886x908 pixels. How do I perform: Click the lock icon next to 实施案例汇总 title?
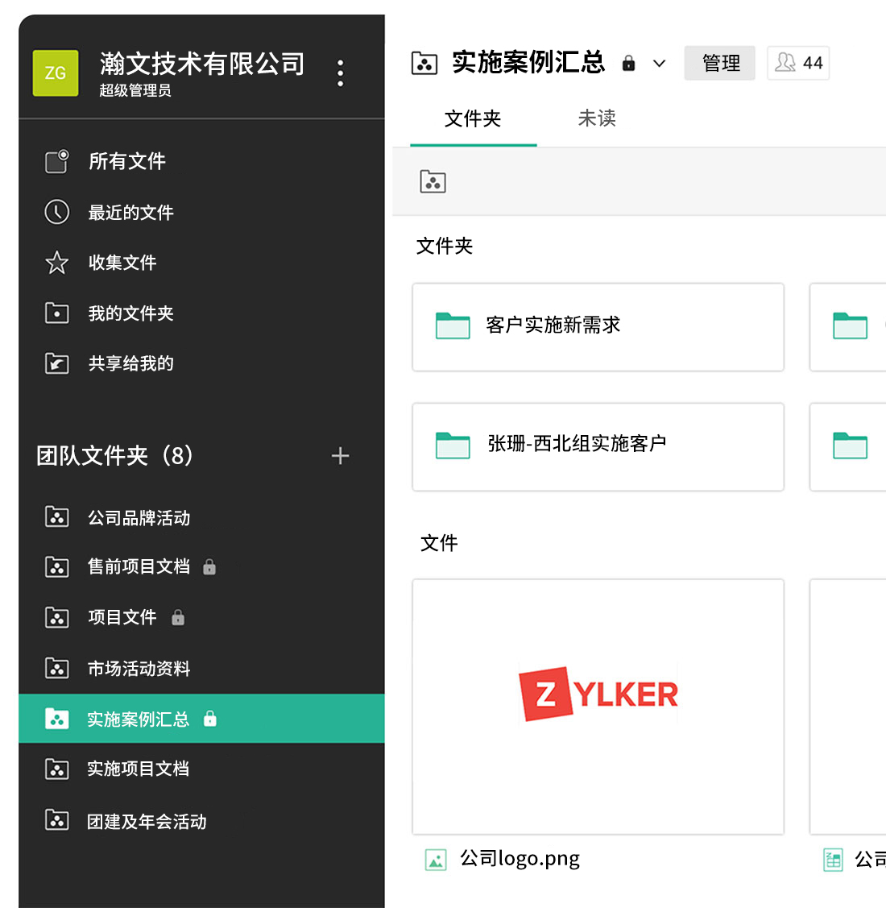click(629, 64)
